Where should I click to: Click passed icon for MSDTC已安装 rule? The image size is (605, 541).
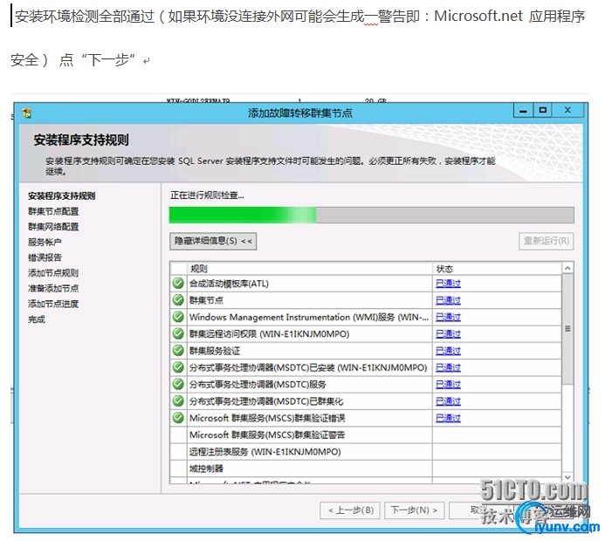(x=178, y=367)
